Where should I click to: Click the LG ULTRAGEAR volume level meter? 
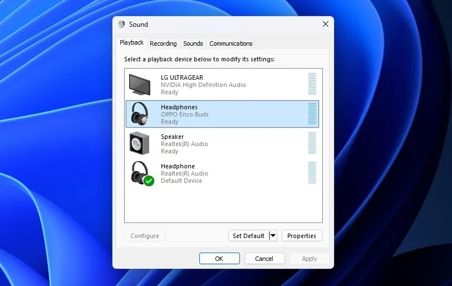pos(312,84)
